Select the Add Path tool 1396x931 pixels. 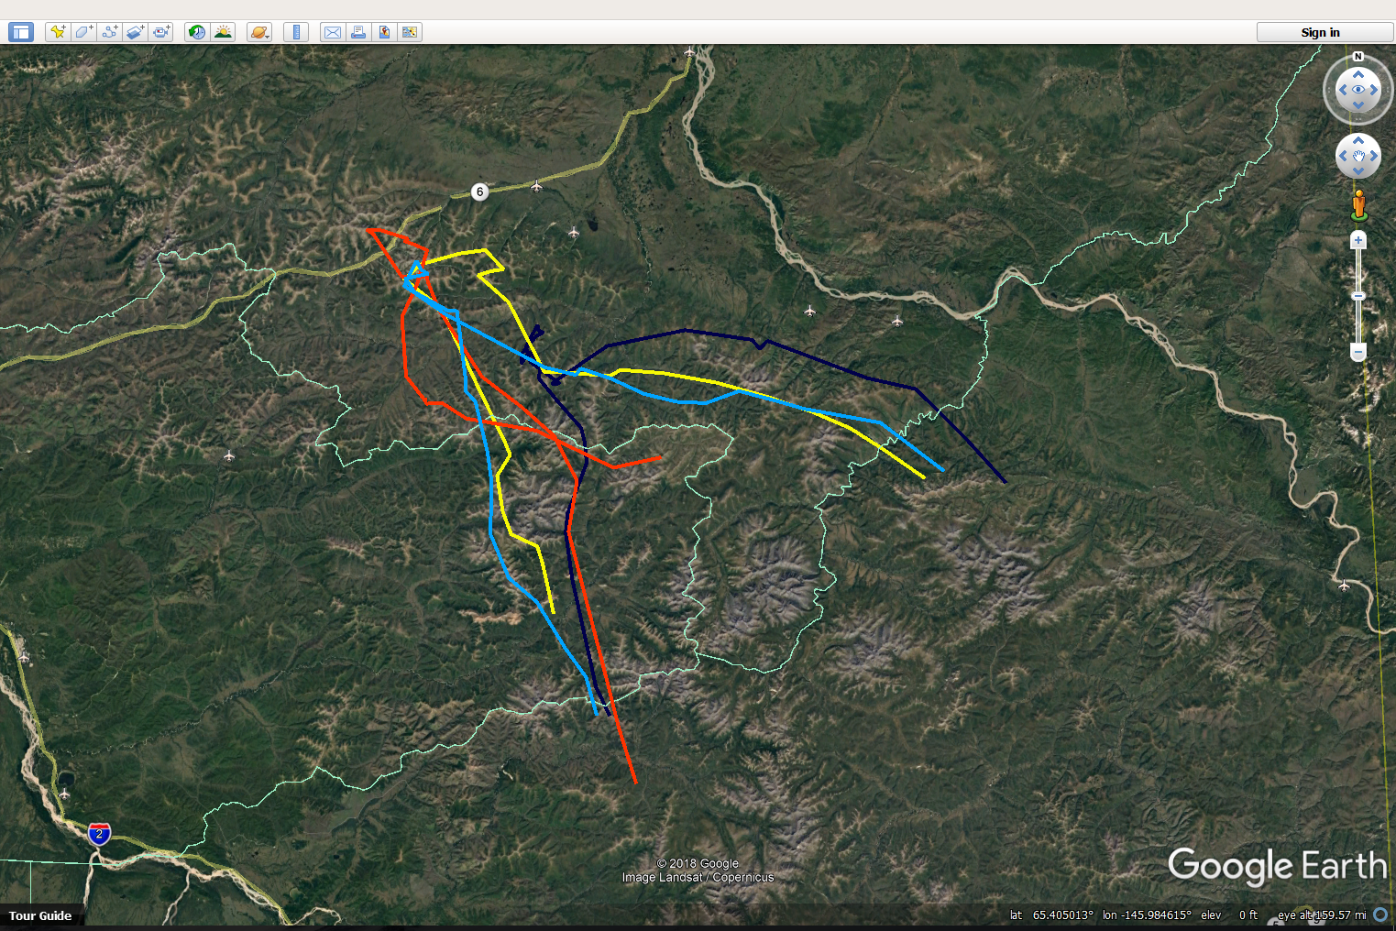[110, 32]
